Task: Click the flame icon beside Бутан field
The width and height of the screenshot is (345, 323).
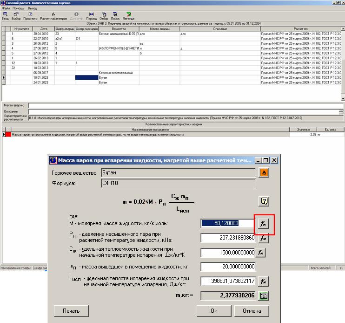Action: [264, 172]
